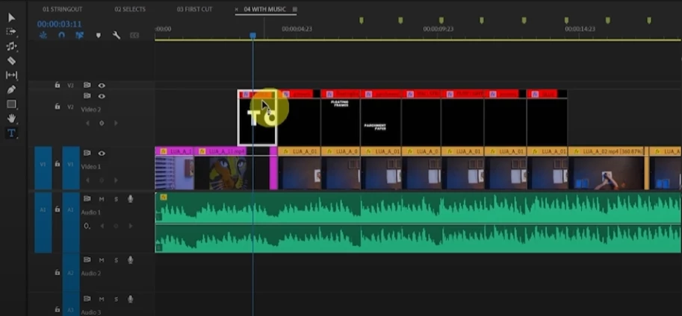Screen dimensions: 682x316
Task: Switch to 02 SELECTS sequence tab
Action: [130, 9]
